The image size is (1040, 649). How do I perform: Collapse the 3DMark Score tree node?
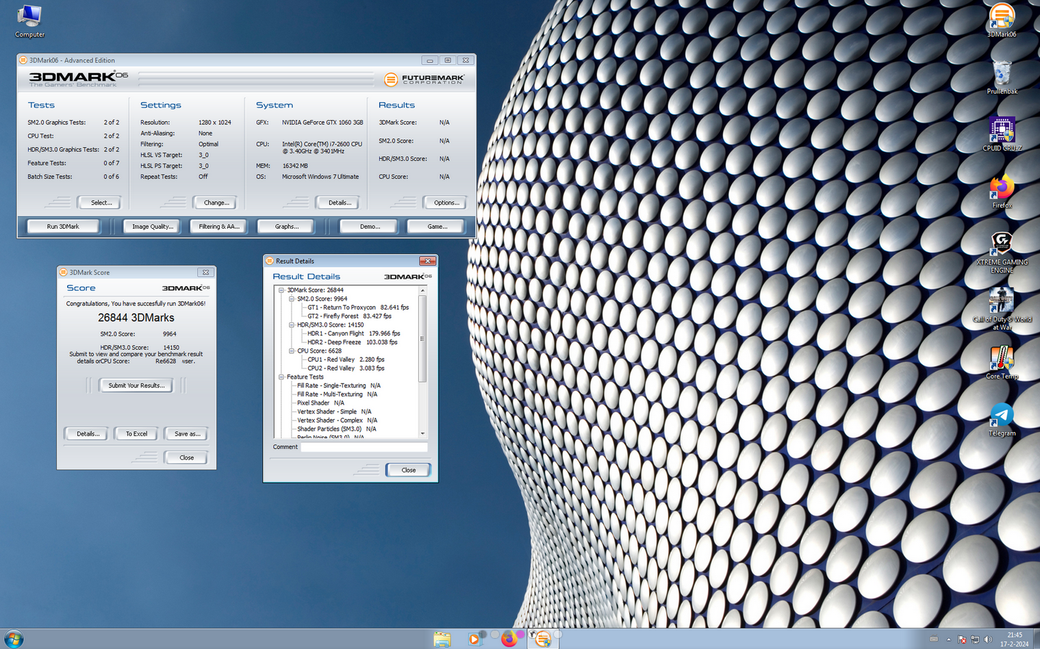coord(281,290)
